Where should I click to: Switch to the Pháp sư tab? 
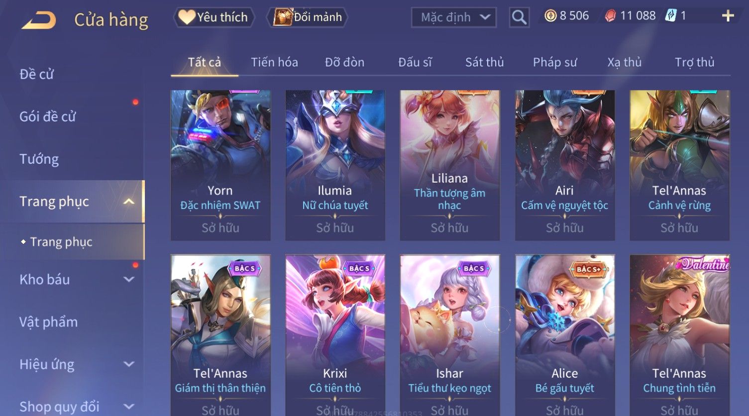click(x=555, y=62)
